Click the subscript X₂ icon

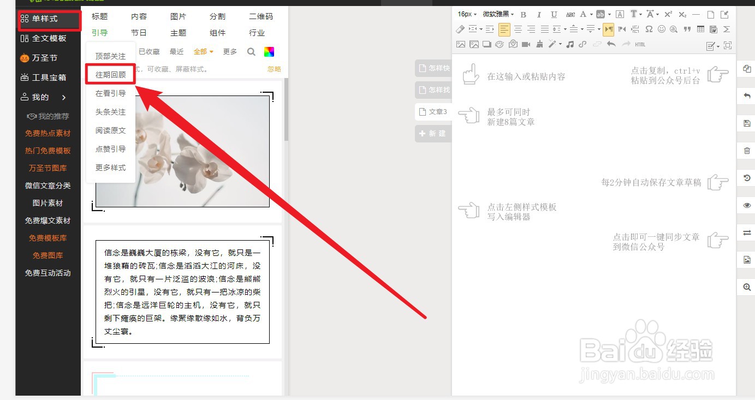[682, 14]
